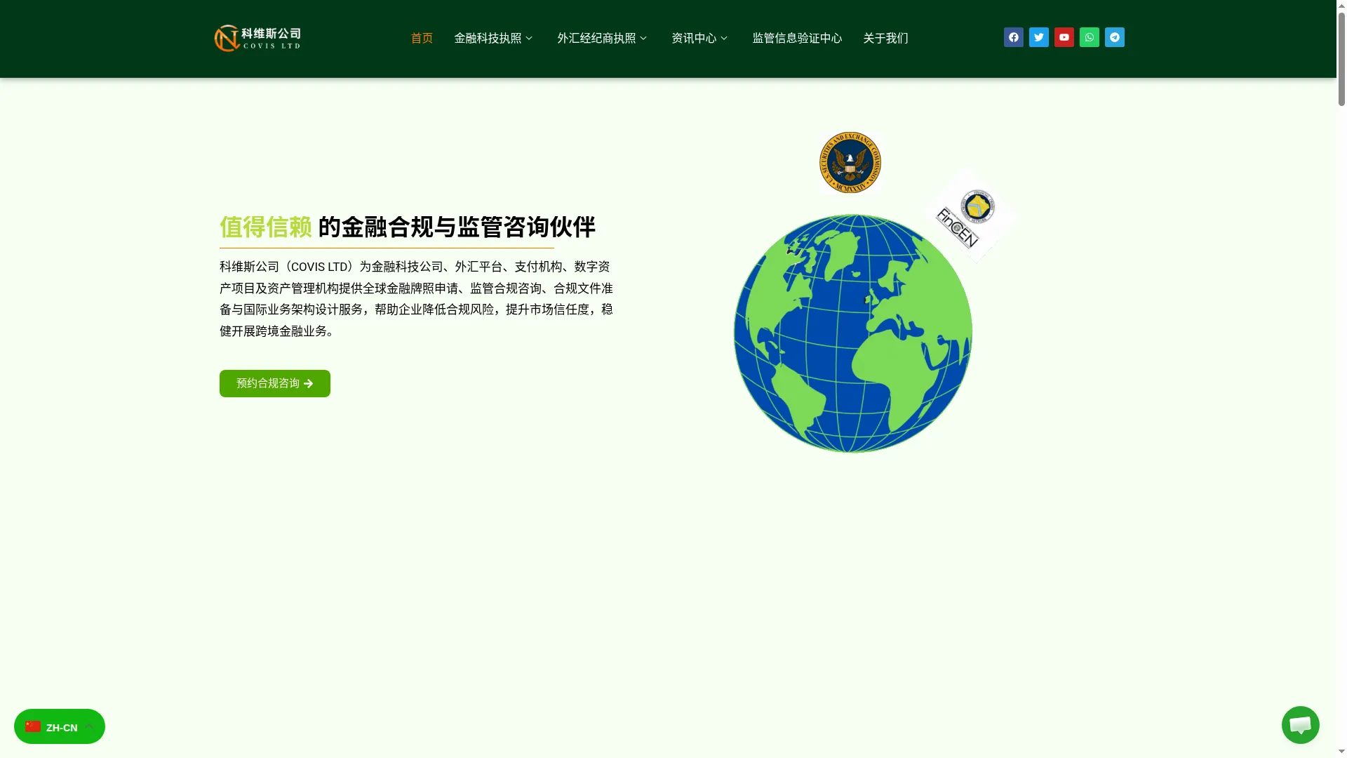Open the ZH-CN language selector
The image size is (1347, 758).
(60, 726)
